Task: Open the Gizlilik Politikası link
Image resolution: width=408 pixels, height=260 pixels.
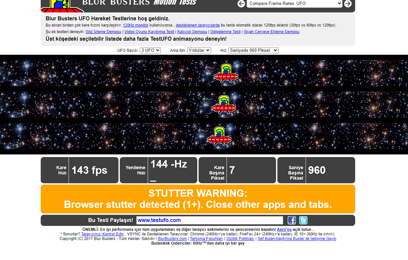Action: 240,239
